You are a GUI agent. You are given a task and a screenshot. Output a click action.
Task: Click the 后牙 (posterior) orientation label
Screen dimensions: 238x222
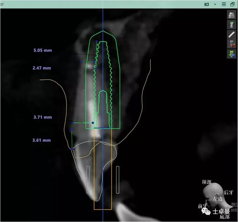(x=228, y=193)
